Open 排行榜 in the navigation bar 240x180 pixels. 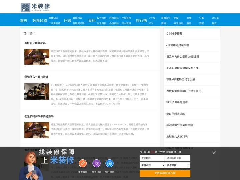141,20
